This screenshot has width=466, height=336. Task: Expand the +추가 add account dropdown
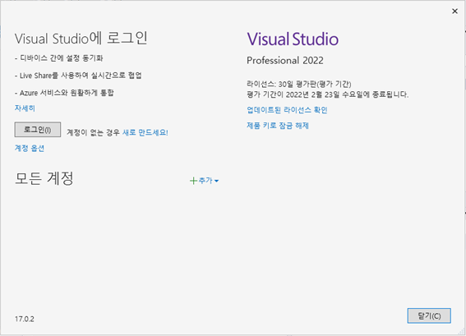[205, 181]
